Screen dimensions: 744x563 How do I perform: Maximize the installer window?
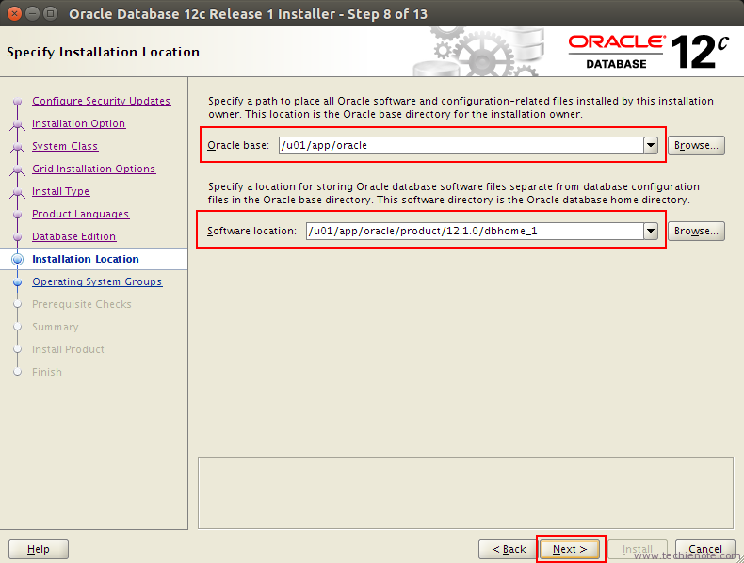coord(50,13)
